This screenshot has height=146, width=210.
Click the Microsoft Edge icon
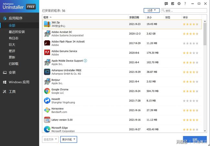click(x=47, y=129)
